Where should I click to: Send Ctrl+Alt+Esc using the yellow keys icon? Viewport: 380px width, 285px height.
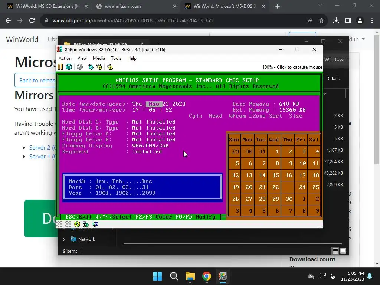(99, 67)
